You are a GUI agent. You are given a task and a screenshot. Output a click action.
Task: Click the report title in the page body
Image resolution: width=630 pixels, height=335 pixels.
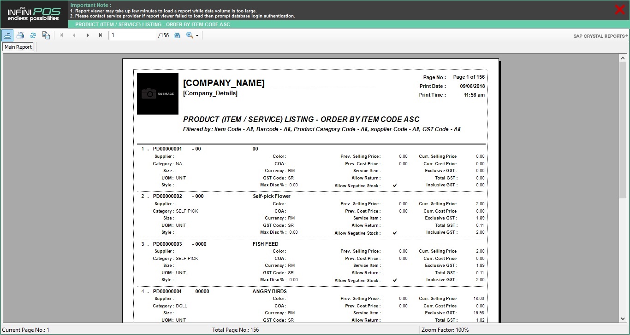[x=301, y=119]
